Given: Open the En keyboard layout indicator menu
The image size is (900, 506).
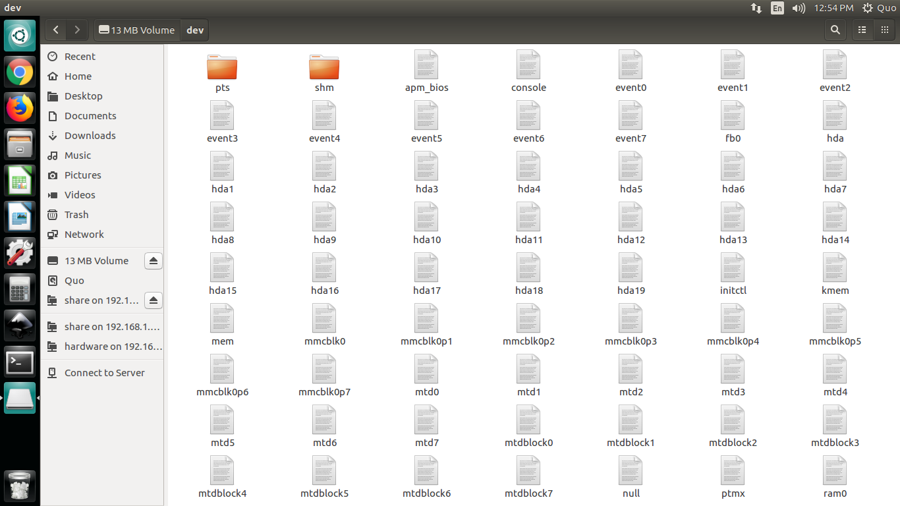Looking at the screenshot, I should (777, 8).
